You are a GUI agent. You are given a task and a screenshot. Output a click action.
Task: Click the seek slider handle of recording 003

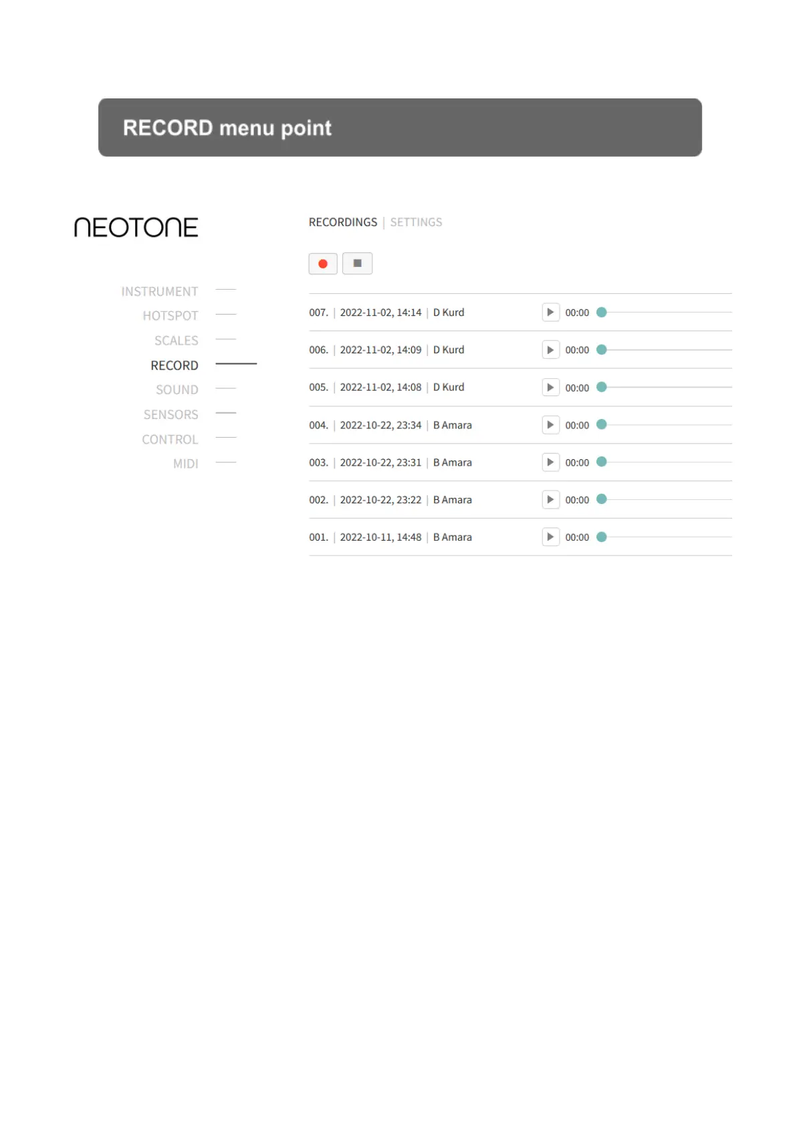pos(601,462)
